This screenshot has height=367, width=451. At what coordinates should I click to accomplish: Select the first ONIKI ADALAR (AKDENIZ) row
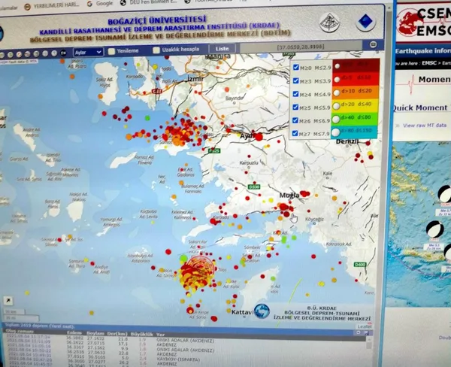pos(186,341)
